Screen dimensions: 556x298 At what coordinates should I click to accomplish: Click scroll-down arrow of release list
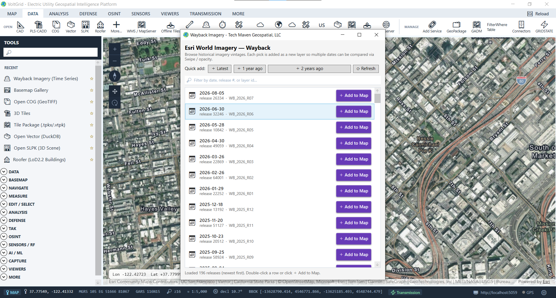(x=377, y=264)
